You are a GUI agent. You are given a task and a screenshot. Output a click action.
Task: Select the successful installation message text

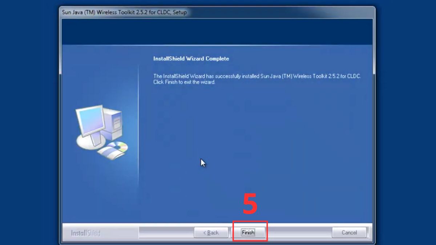coord(254,79)
